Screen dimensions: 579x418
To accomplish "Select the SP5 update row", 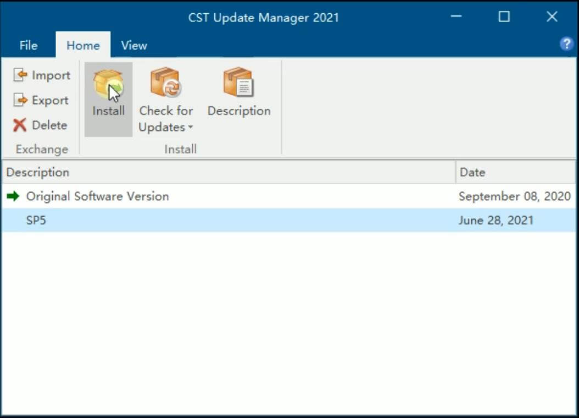I will pos(289,220).
